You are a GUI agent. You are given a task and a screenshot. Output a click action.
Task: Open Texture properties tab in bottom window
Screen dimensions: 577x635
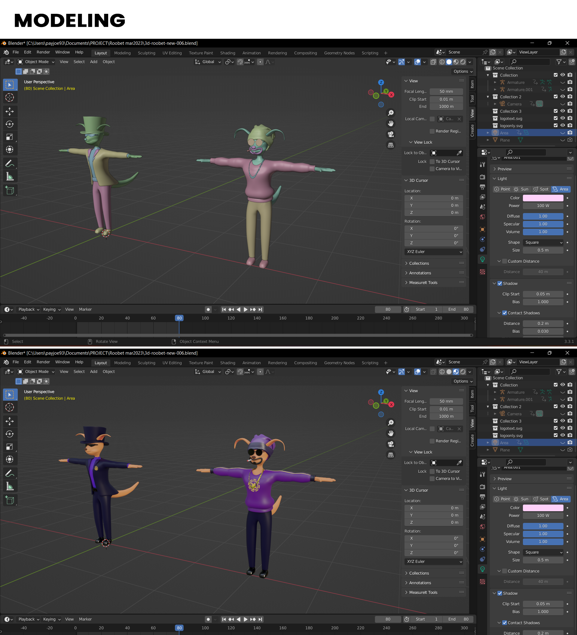483,582
